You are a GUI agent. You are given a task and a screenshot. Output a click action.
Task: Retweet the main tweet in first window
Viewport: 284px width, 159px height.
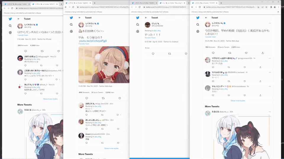pyautogui.click(x=42, y=51)
